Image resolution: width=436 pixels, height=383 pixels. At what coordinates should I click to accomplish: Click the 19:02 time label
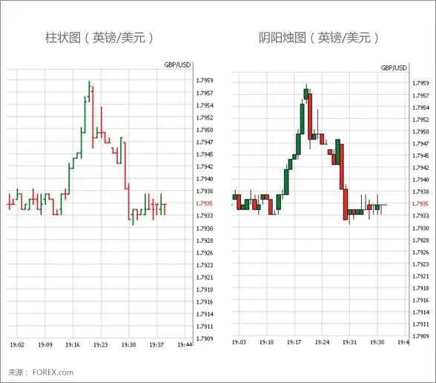pos(17,345)
